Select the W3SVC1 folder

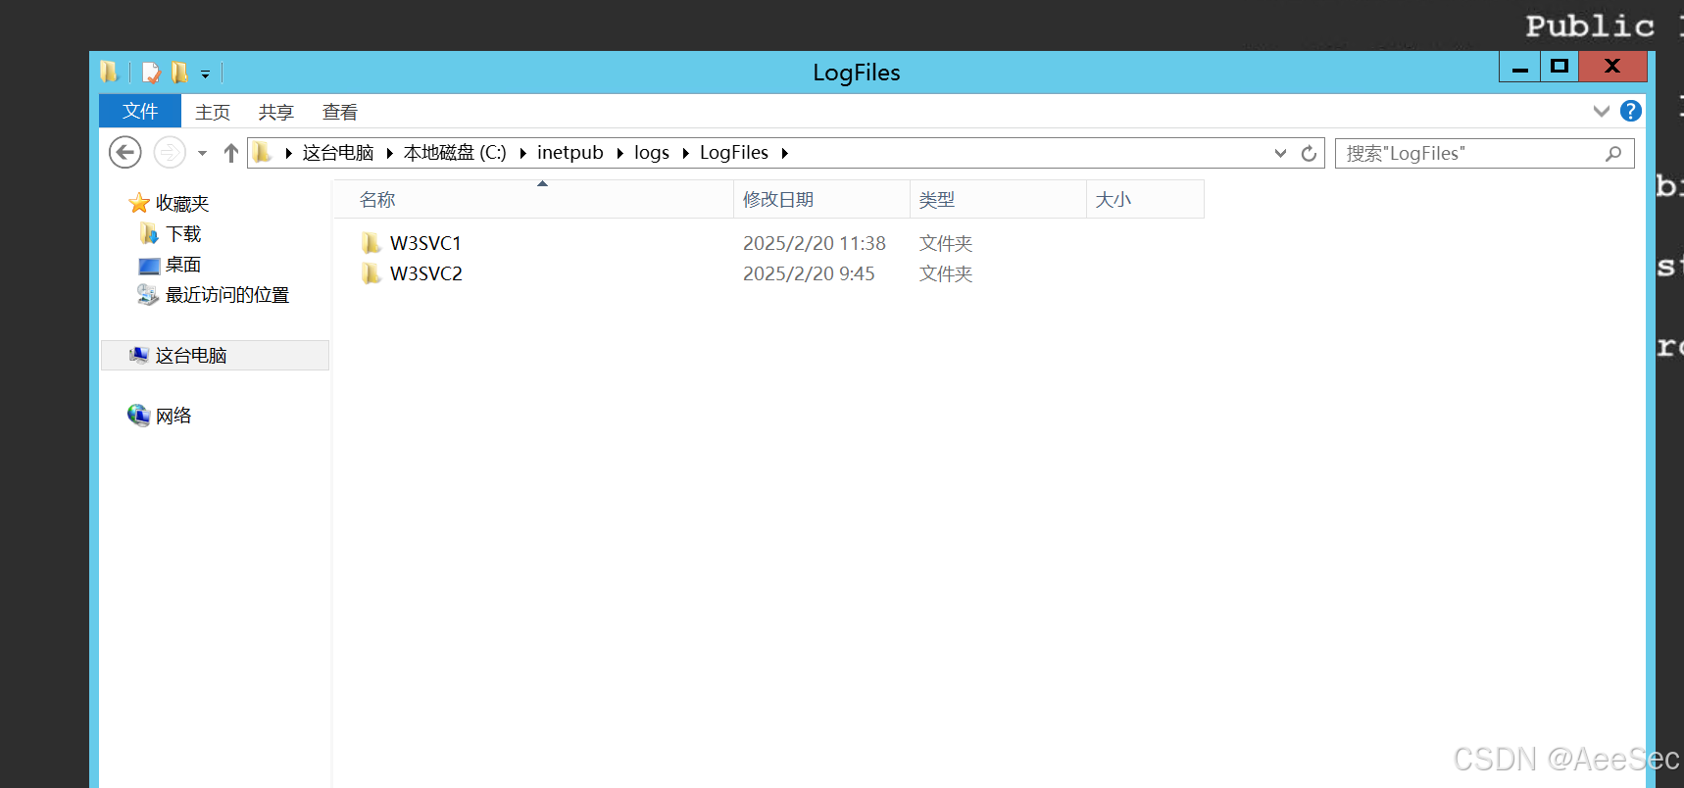point(425,243)
